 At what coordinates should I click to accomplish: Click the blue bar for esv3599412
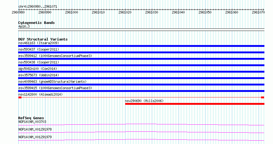click(141, 59)
